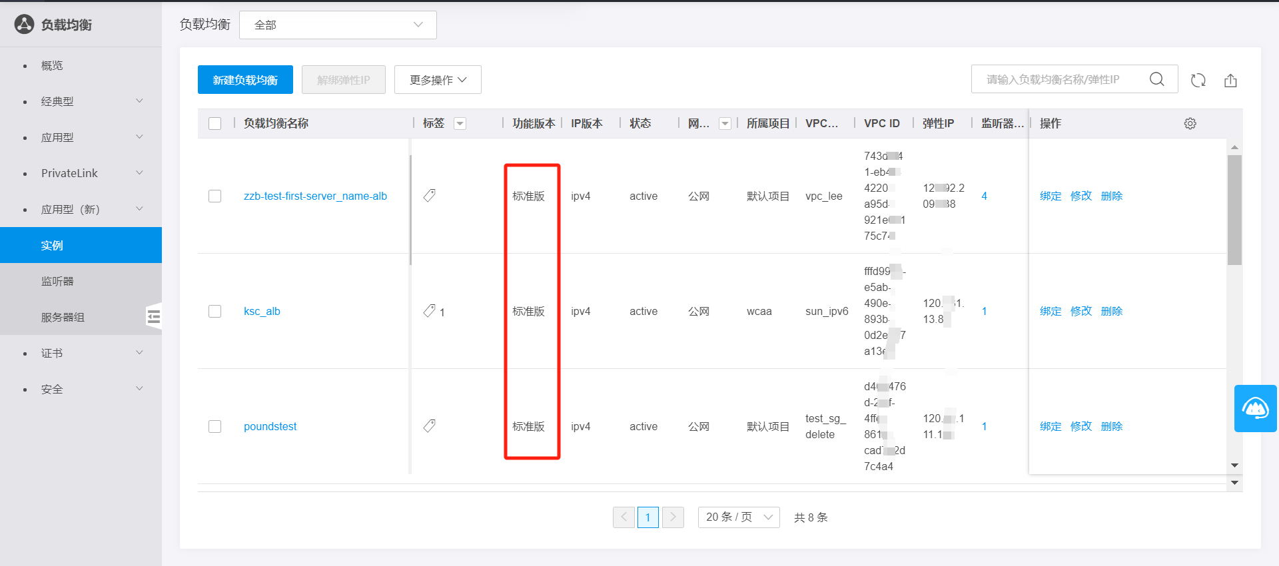Open the 20 条/页 page size dropdown

[738, 517]
